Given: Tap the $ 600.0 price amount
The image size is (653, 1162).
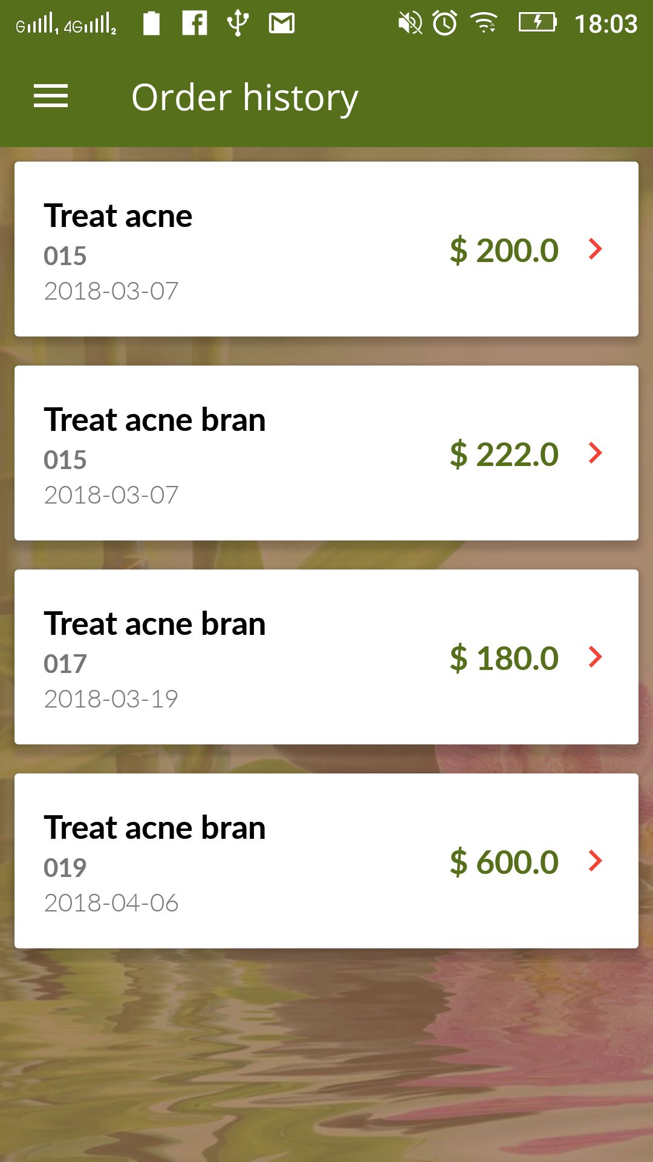Looking at the screenshot, I should coord(504,862).
